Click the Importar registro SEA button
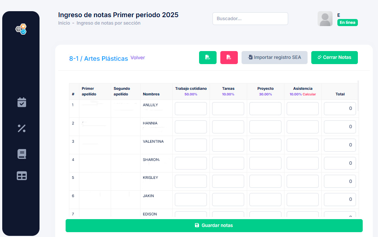This screenshot has width=378, height=237. [x=274, y=57]
